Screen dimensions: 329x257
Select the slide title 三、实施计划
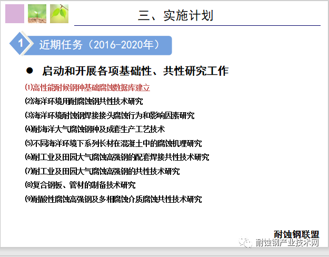click(175, 15)
